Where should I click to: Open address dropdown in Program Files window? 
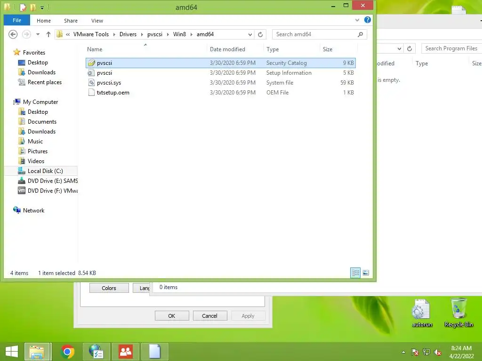(x=399, y=48)
